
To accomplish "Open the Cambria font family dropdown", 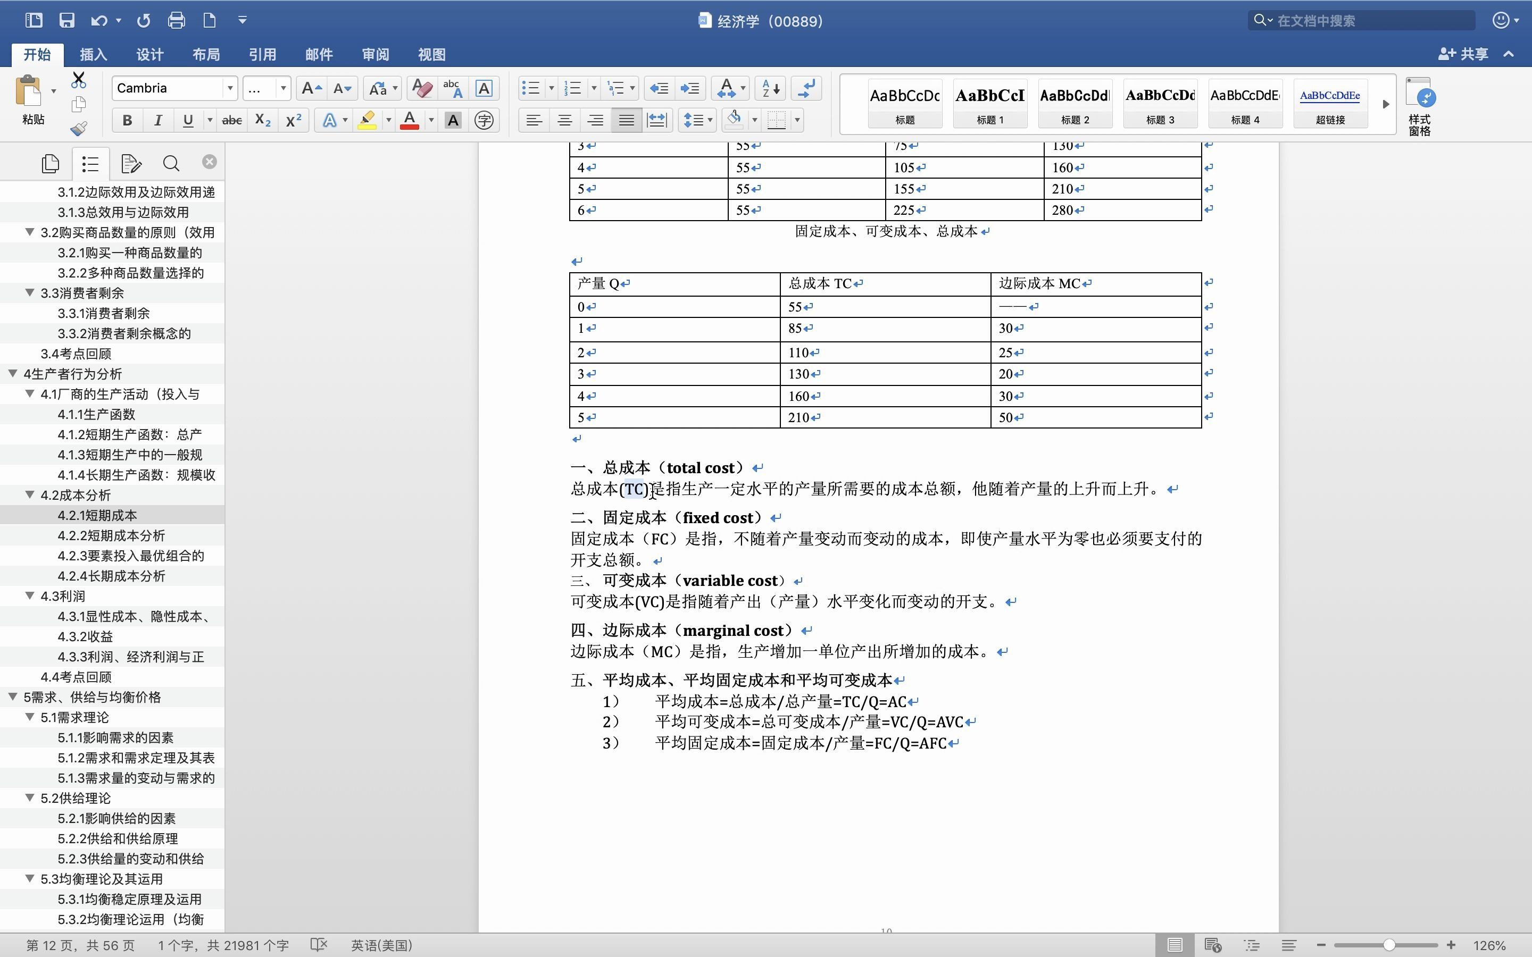I will (x=230, y=88).
